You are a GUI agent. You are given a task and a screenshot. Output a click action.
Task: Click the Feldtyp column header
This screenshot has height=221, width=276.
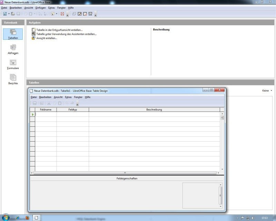[x=73, y=109]
